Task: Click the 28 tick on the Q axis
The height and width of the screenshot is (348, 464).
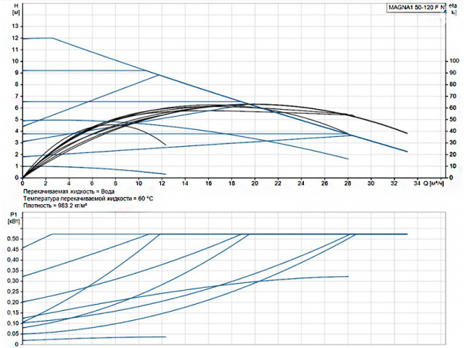Action: point(347,184)
